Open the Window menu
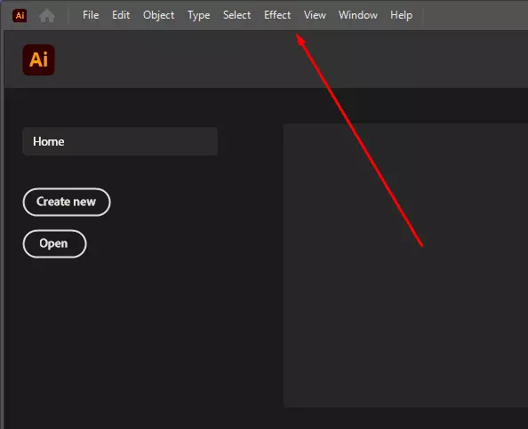Screen dimensions: 528x429 (x=358, y=15)
